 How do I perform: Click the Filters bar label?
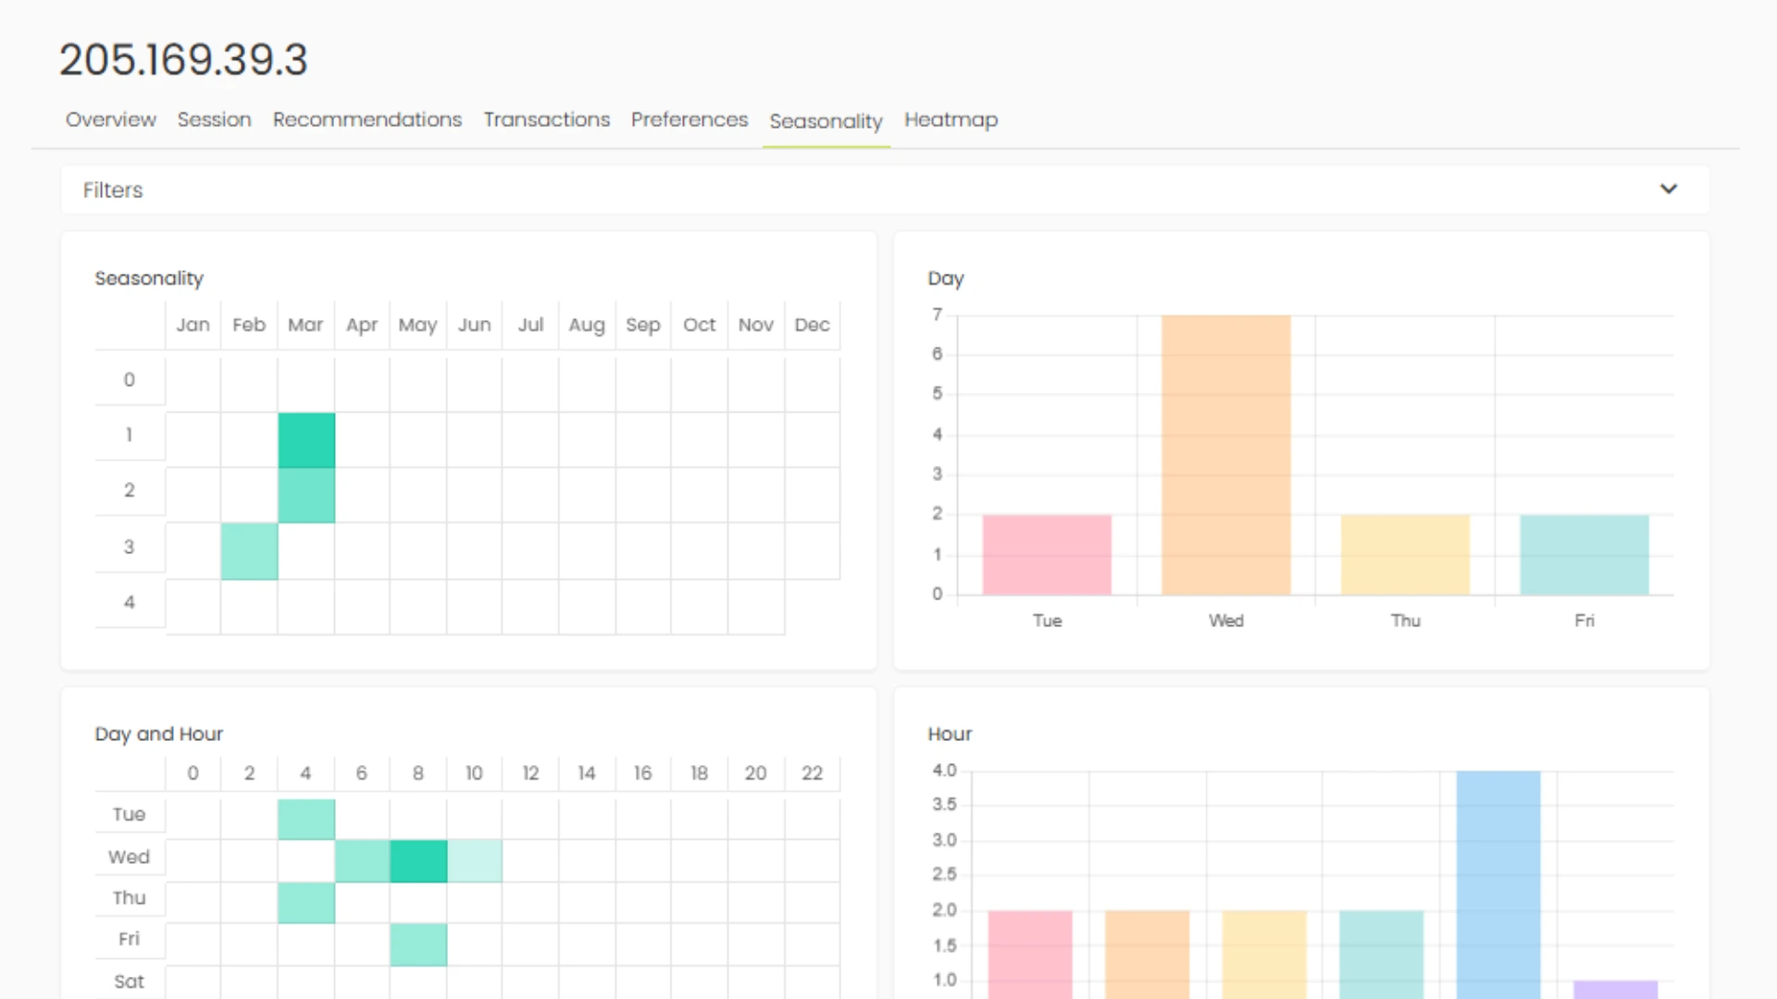113,190
